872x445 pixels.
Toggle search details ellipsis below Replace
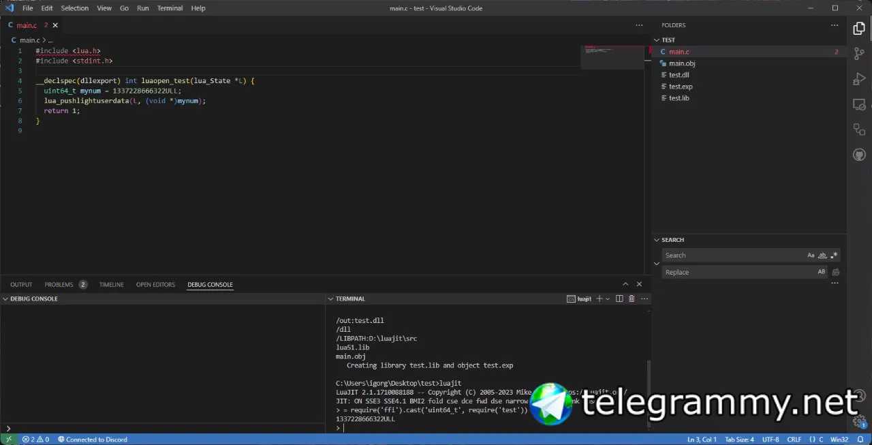(x=835, y=283)
